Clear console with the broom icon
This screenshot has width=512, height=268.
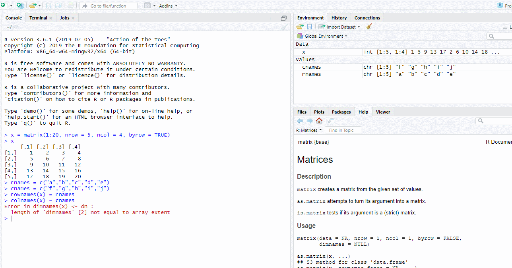pos(284,27)
